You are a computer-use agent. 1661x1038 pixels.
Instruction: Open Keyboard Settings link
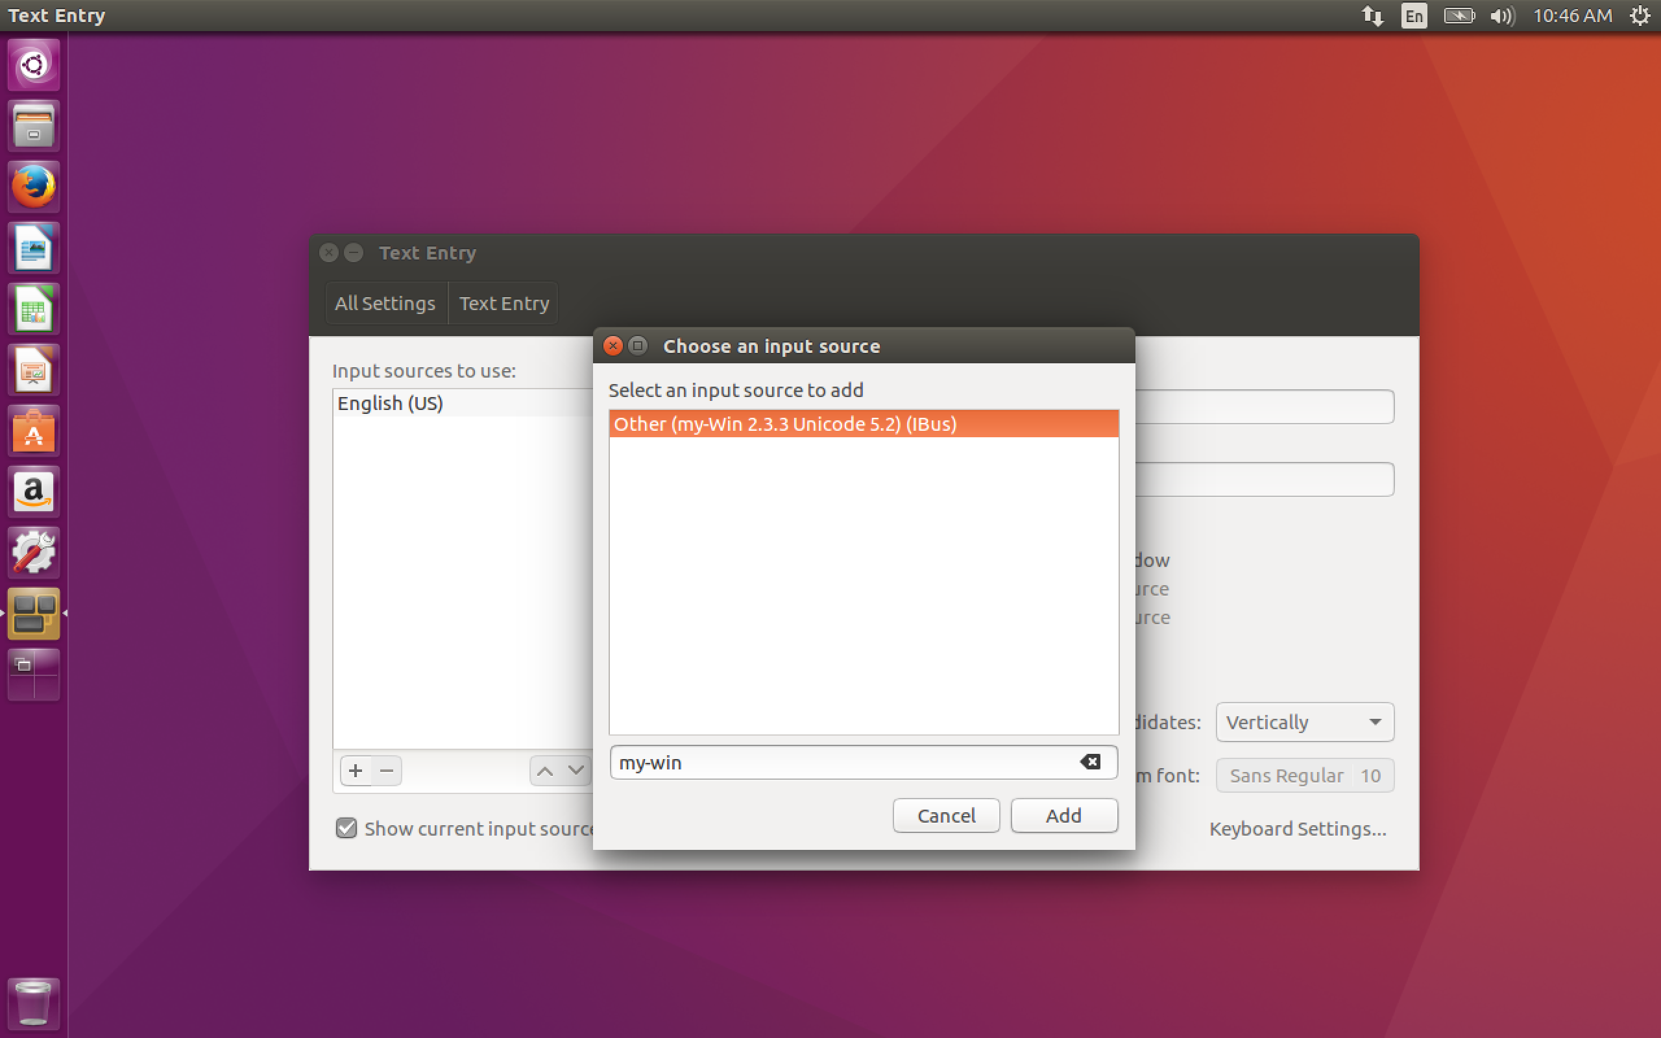(x=1297, y=828)
